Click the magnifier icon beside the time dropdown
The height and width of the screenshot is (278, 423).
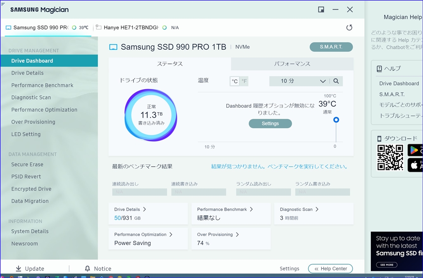336,81
